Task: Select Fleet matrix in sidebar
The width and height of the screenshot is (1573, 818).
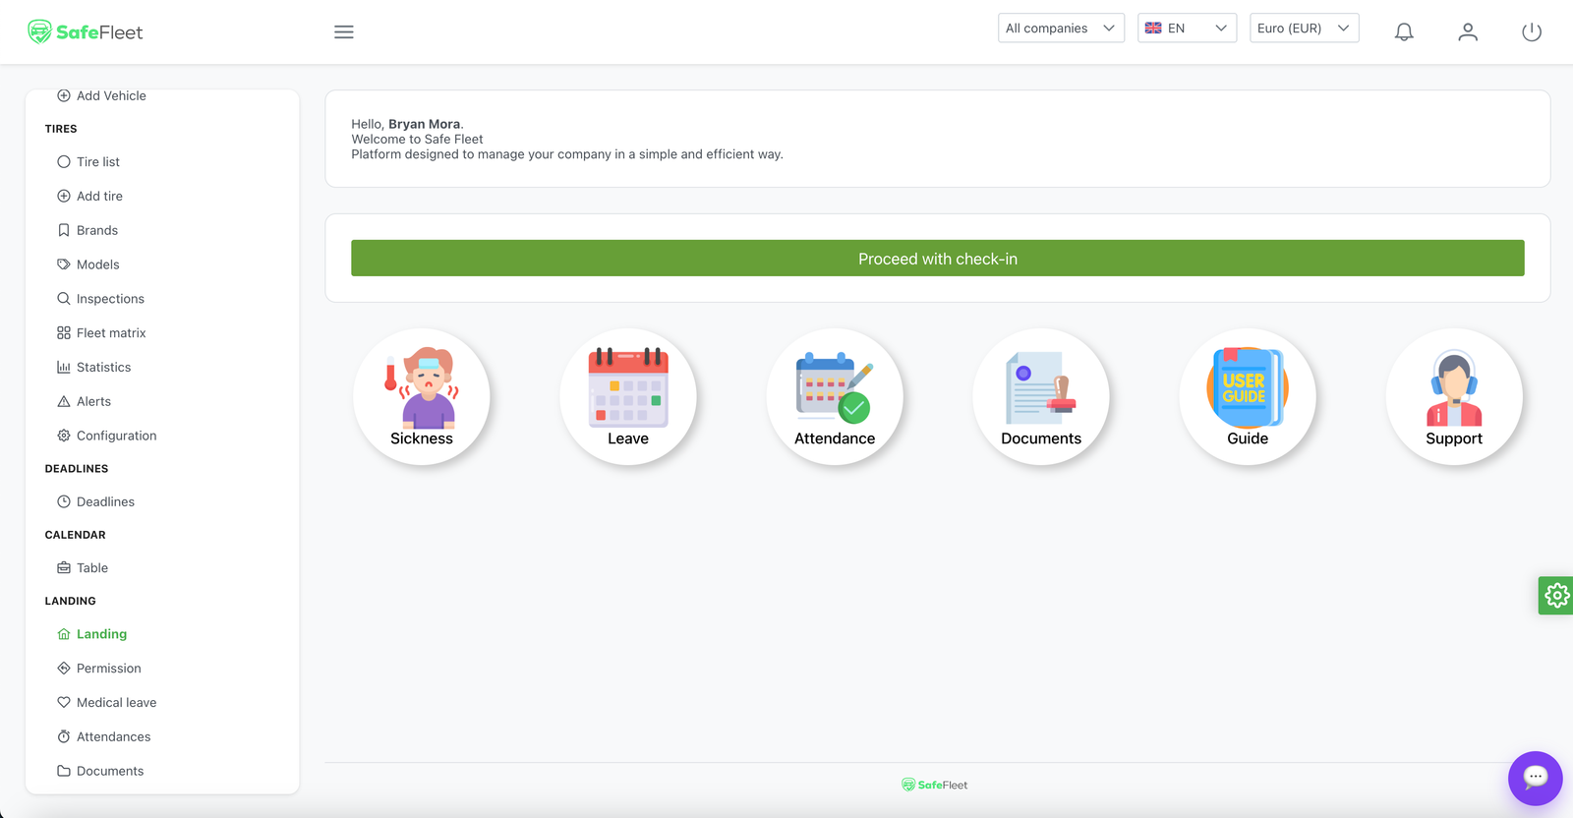Action: point(111,333)
